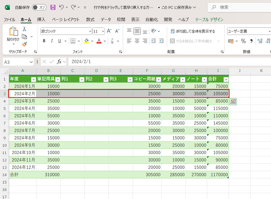This screenshot has height=199, width=271.
Task: Open the ユーザー定義 number format dropdown
Action: pos(269,31)
